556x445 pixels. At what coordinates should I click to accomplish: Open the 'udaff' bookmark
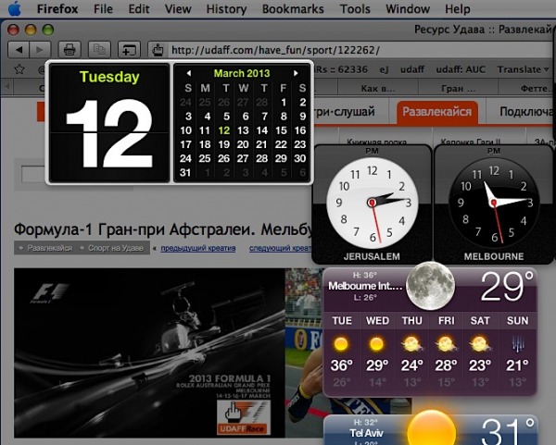point(412,69)
